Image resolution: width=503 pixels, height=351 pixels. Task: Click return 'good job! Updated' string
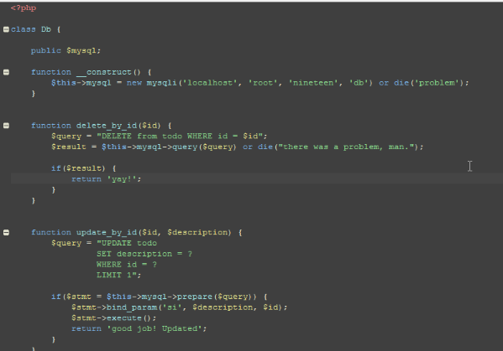(156, 328)
